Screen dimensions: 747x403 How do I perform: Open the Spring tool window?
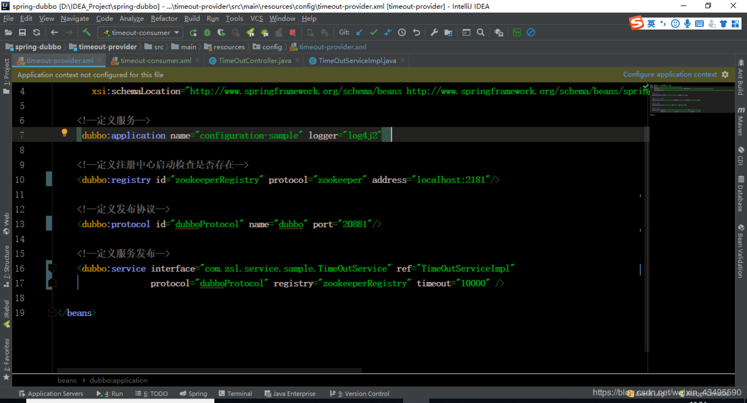point(193,394)
